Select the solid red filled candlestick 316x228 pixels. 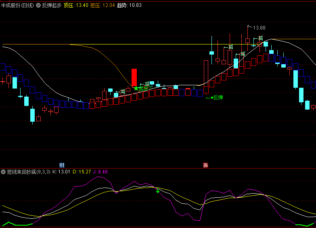click(134, 78)
